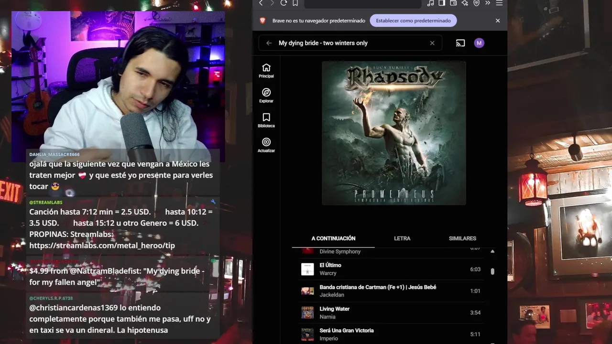Viewport: 612px width, 344px height.
Task: Click the Será Una Gran Victoria thumbnail
Action: tap(307, 334)
